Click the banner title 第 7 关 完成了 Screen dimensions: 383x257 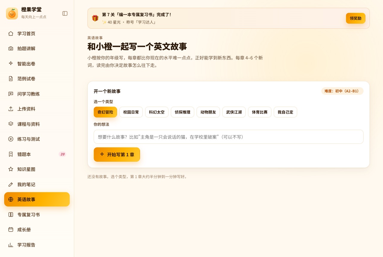pyautogui.click(x=137, y=14)
